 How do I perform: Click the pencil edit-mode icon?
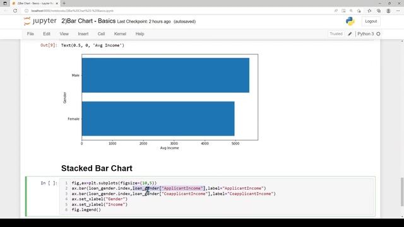pos(350,34)
